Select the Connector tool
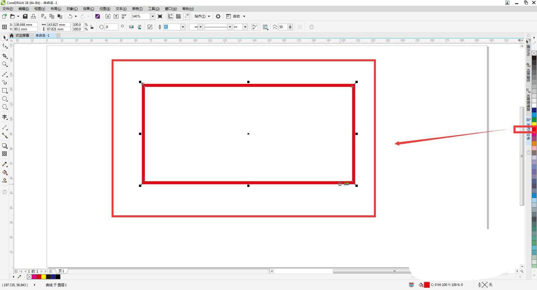The image size is (537, 290). pyautogui.click(x=5, y=135)
